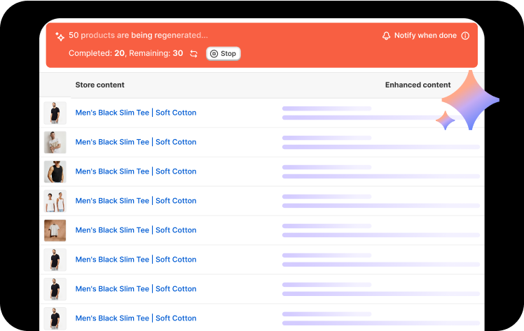Open the product link beside the folded tee thumbnail

[x=136, y=230]
